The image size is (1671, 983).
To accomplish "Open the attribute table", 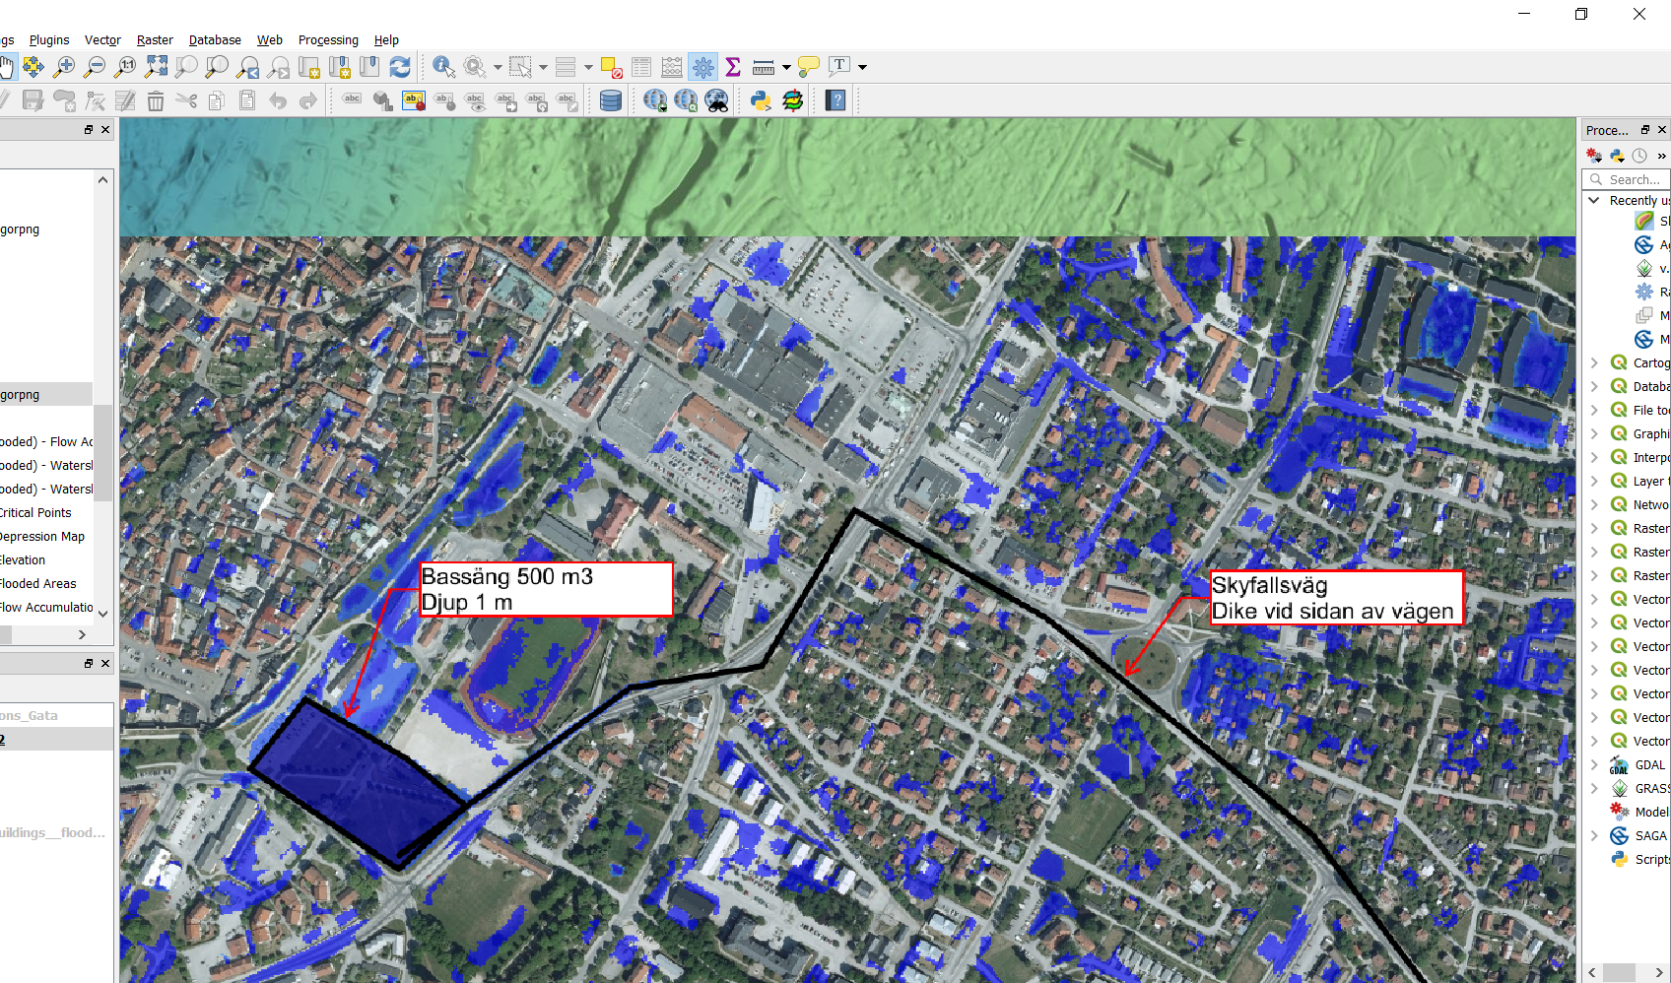I will tap(641, 67).
